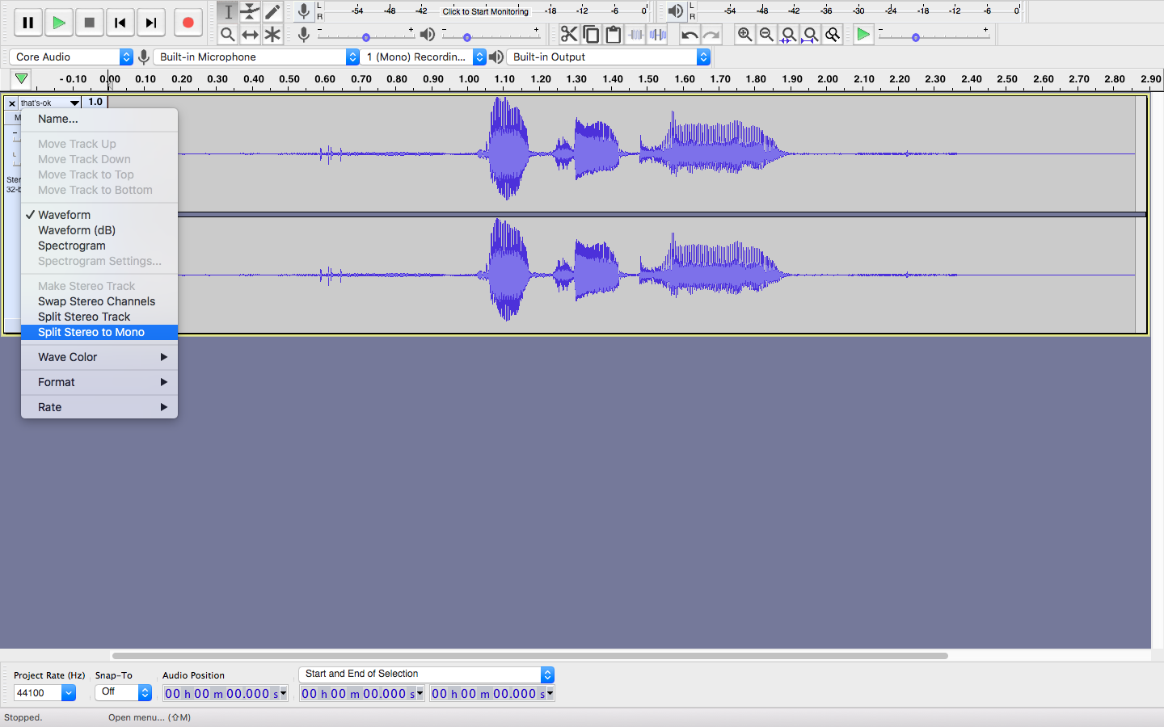
Task: Click the green timeline pin triangle button
Action: coord(22,79)
